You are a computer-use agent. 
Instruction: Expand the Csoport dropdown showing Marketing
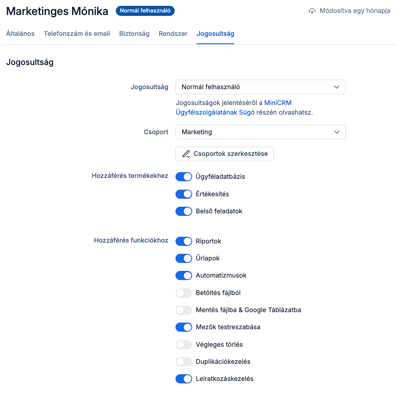pos(260,132)
